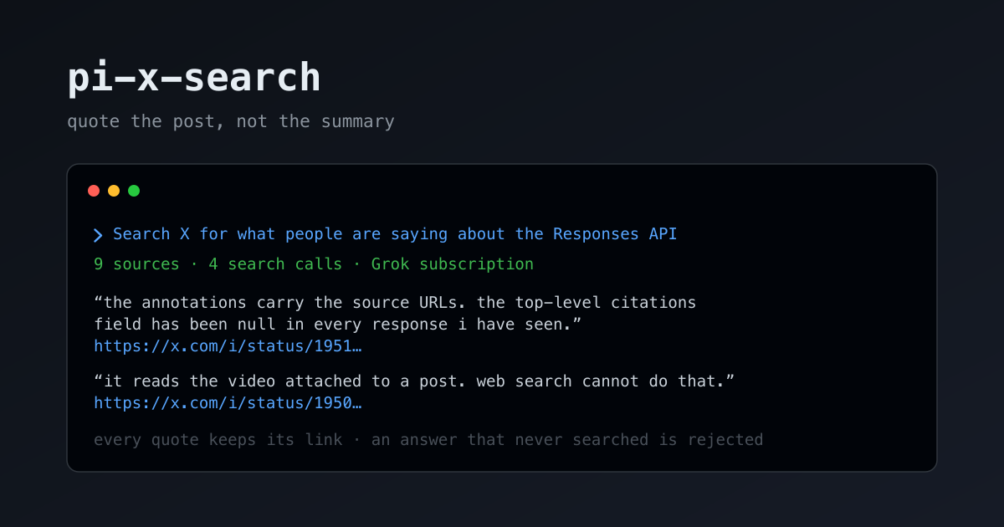Click quote 'it reads the video attached to a post'
This screenshot has width=1004, height=527.
click(x=414, y=381)
